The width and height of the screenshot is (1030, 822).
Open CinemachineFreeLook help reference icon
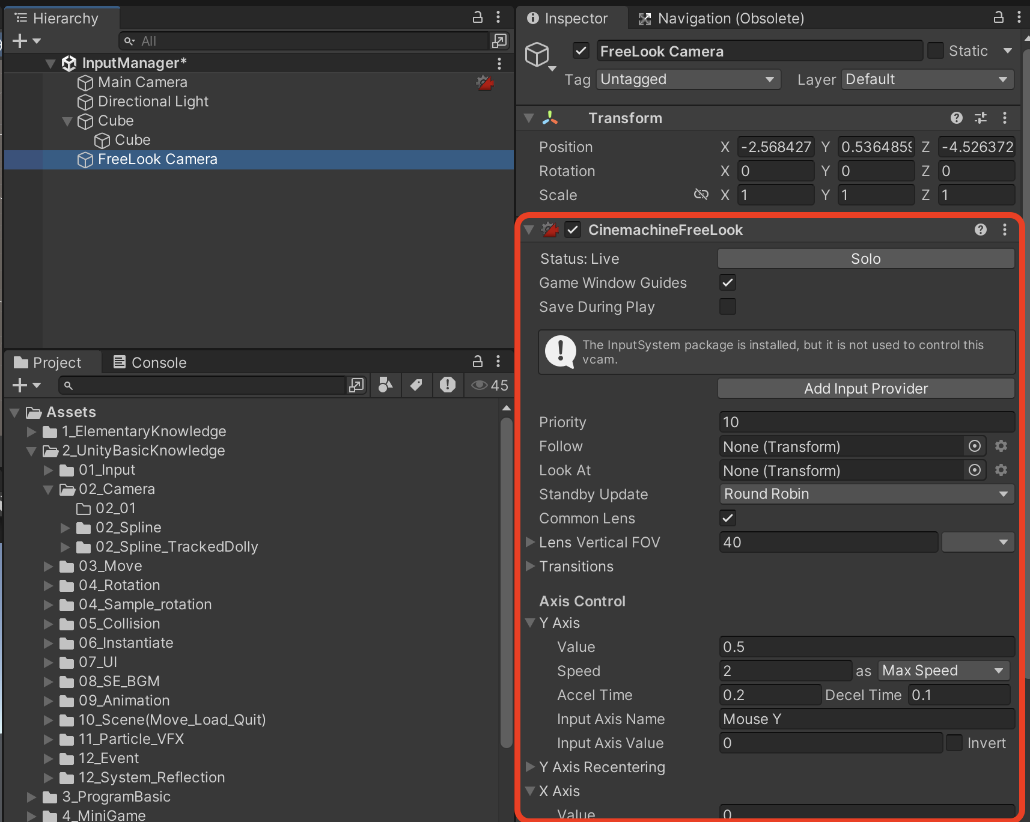980,230
